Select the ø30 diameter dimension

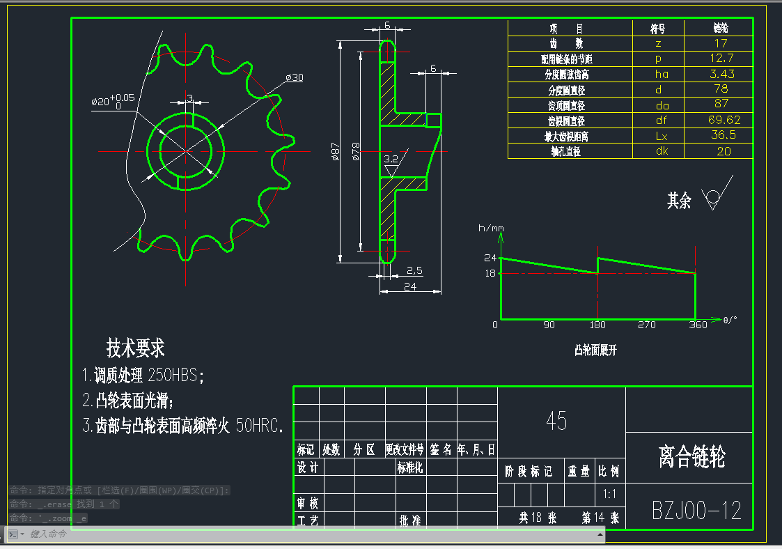click(x=295, y=77)
